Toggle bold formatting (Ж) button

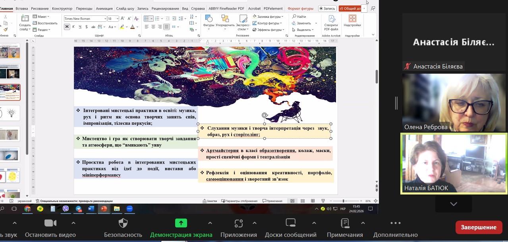pos(67,27)
